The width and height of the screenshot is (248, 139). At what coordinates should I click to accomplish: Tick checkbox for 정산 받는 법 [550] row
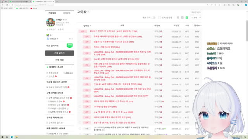[x=80, y=123]
